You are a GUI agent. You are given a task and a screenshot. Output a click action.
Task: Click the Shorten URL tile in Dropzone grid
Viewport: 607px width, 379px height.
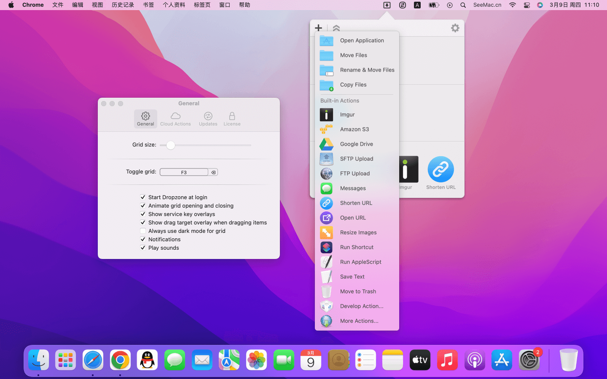440,173
